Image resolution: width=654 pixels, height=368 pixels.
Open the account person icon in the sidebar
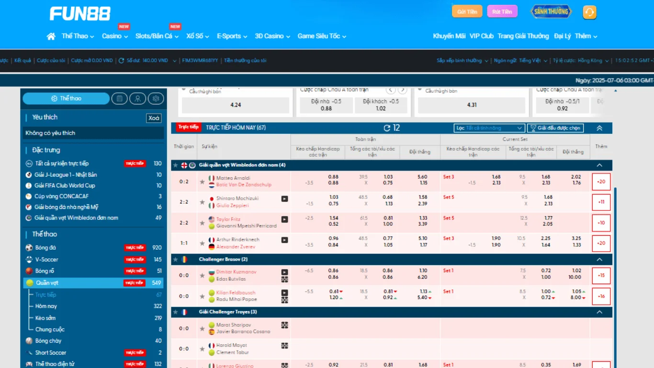(x=138, y=98)
